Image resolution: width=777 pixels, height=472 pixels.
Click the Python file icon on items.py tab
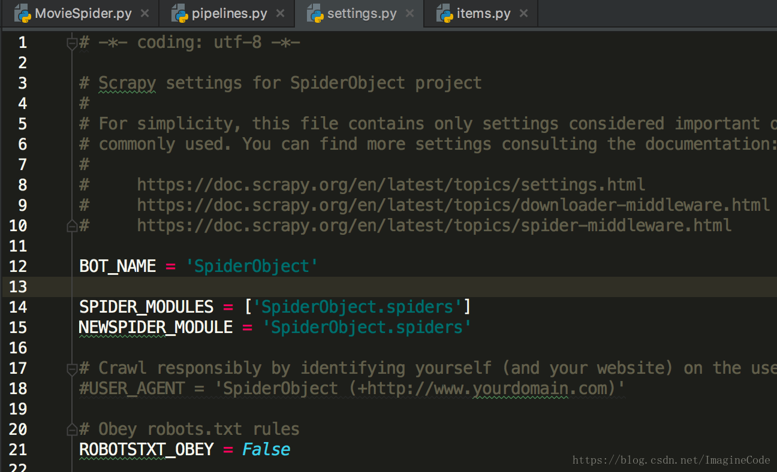pos(444,13)
